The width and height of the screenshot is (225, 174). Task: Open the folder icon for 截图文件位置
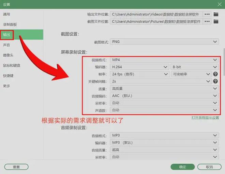point(216,21)
